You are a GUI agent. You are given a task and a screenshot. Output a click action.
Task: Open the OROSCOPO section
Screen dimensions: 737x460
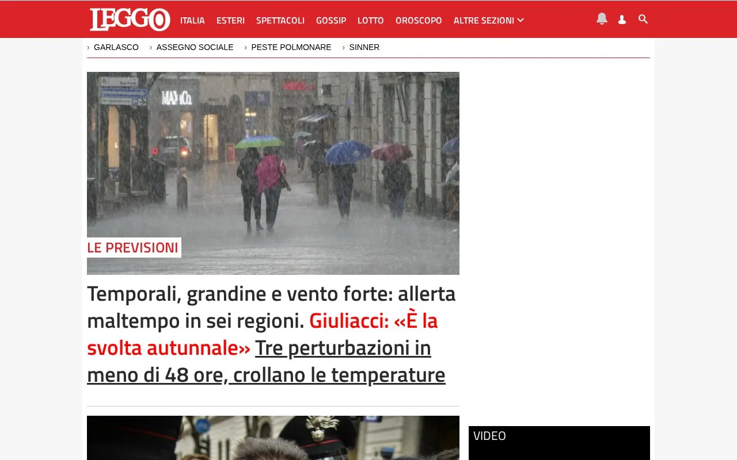[x=419, y=21]
